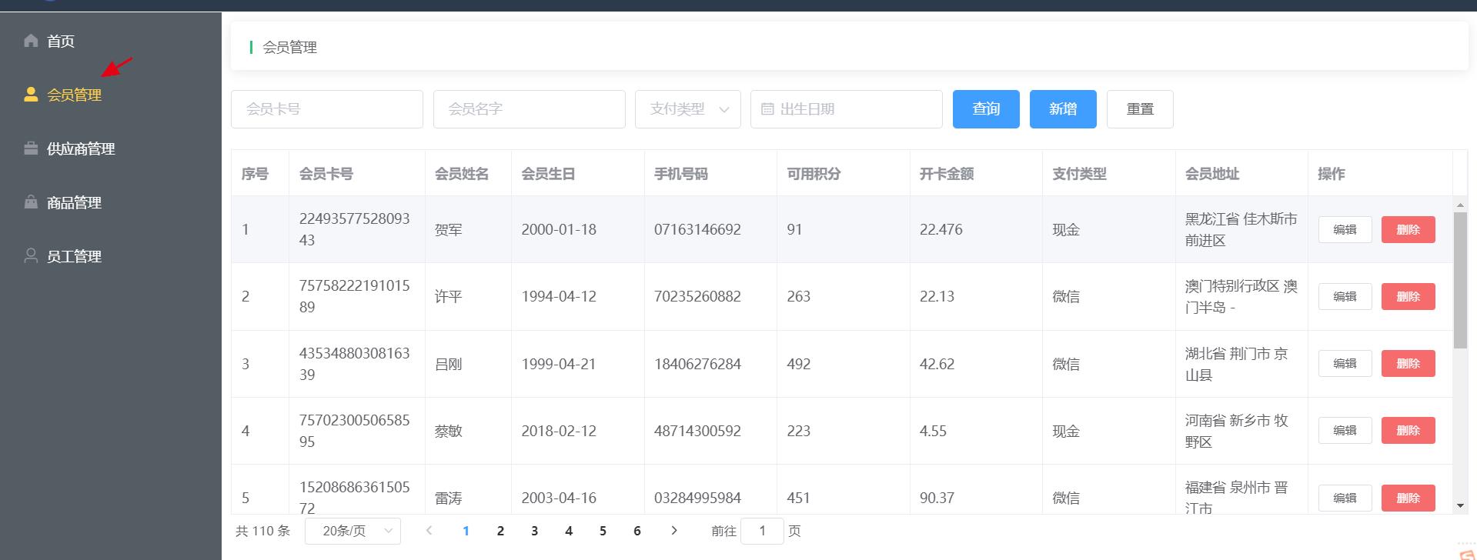This screenshot has width=1477, height=560.
Task: Delete the row for 雷涛
Action: (1408, 498)
